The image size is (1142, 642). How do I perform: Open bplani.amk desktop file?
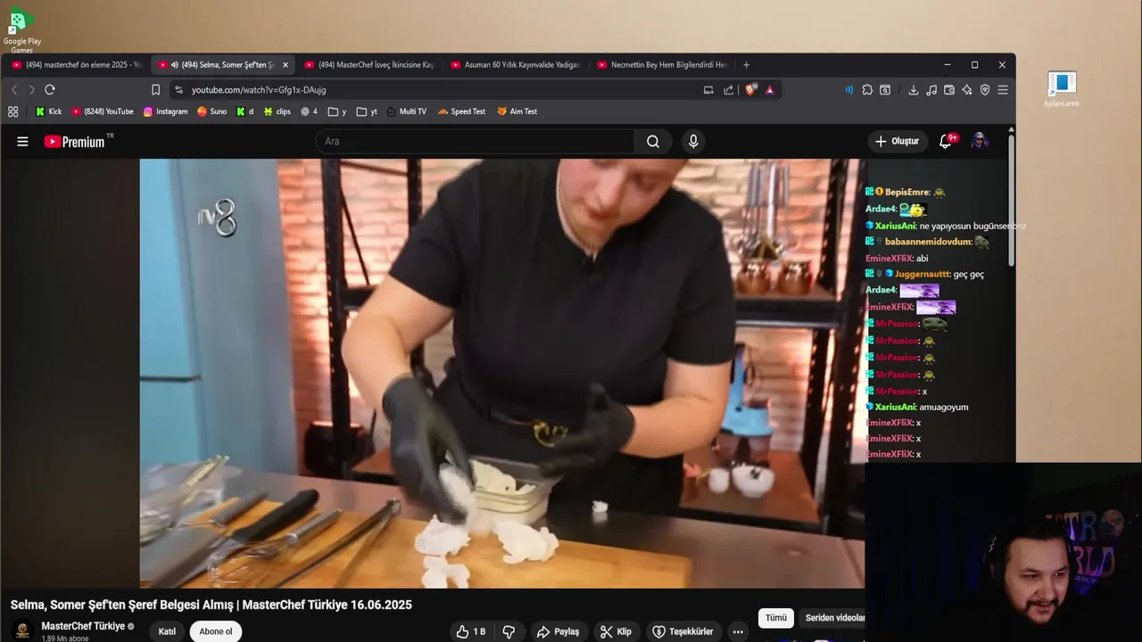click(x=1062, y=90)
